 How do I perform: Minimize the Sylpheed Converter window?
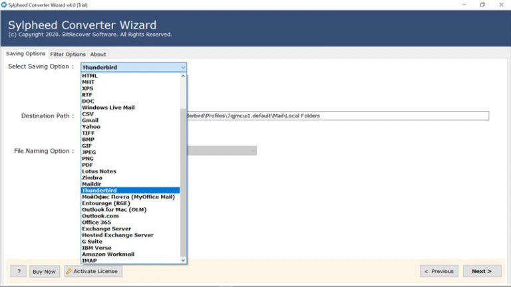coord(464,5)
